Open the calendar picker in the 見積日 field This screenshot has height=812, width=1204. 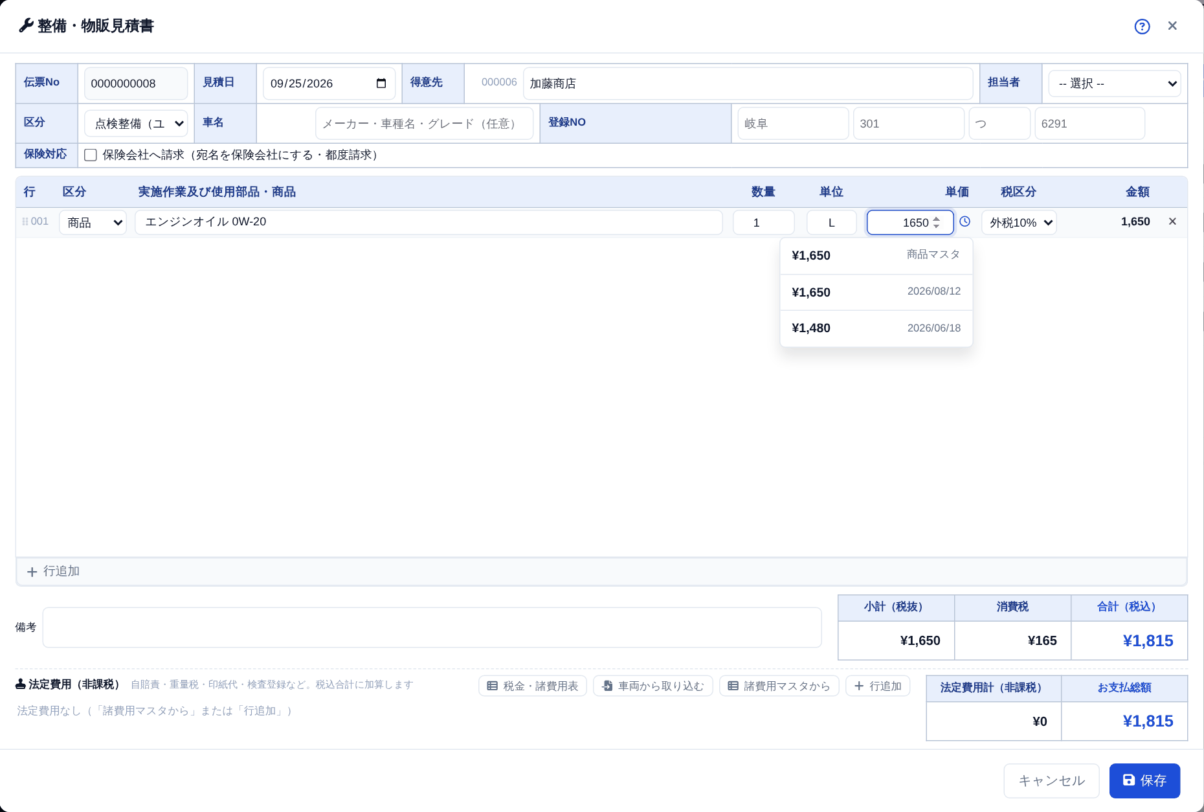pos(381,84)
